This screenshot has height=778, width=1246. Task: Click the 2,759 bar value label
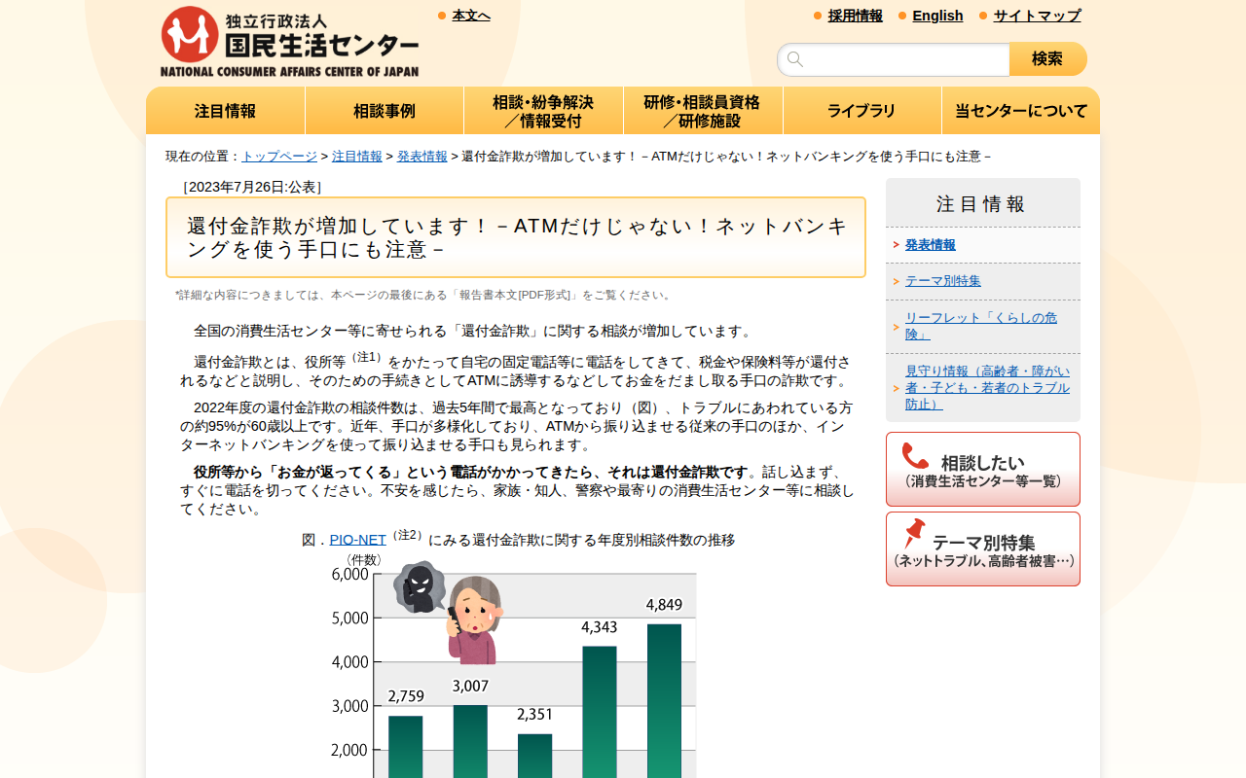click(x=406, y=696)
